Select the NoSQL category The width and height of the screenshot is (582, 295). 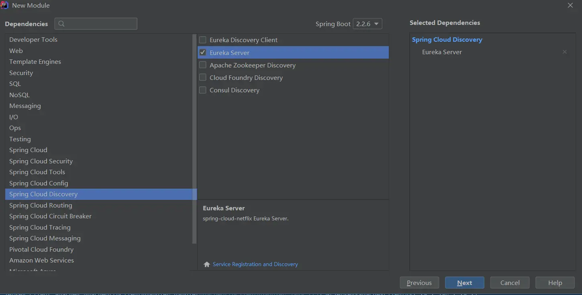coord(99,95)
